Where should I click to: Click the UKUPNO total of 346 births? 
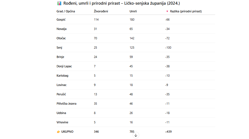point(96,132)
